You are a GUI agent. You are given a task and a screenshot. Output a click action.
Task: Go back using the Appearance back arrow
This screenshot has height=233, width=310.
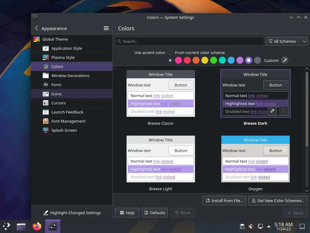tap(37, 28)
